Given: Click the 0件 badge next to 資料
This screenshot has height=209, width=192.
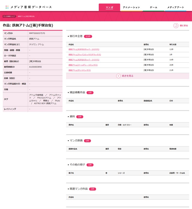Looking at the screenshot, I should pyautogui.click(x=79, y=116).
